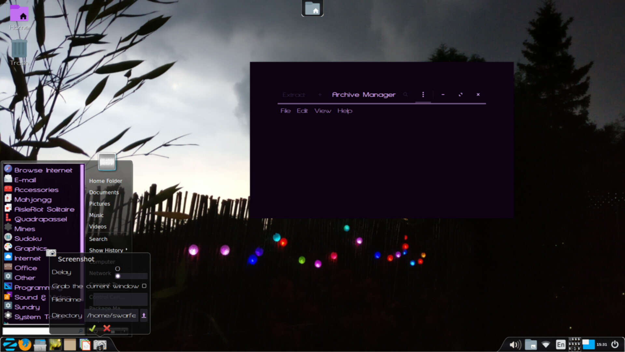Open the yellow image taskbar thumbnail

pyautogui.click(x=55, y=345)
